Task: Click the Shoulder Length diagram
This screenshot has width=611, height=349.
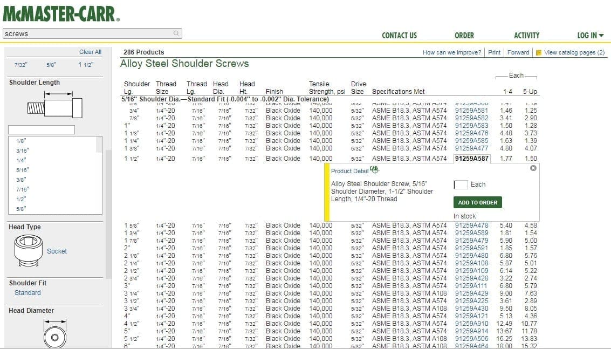Action: (55, 105)
